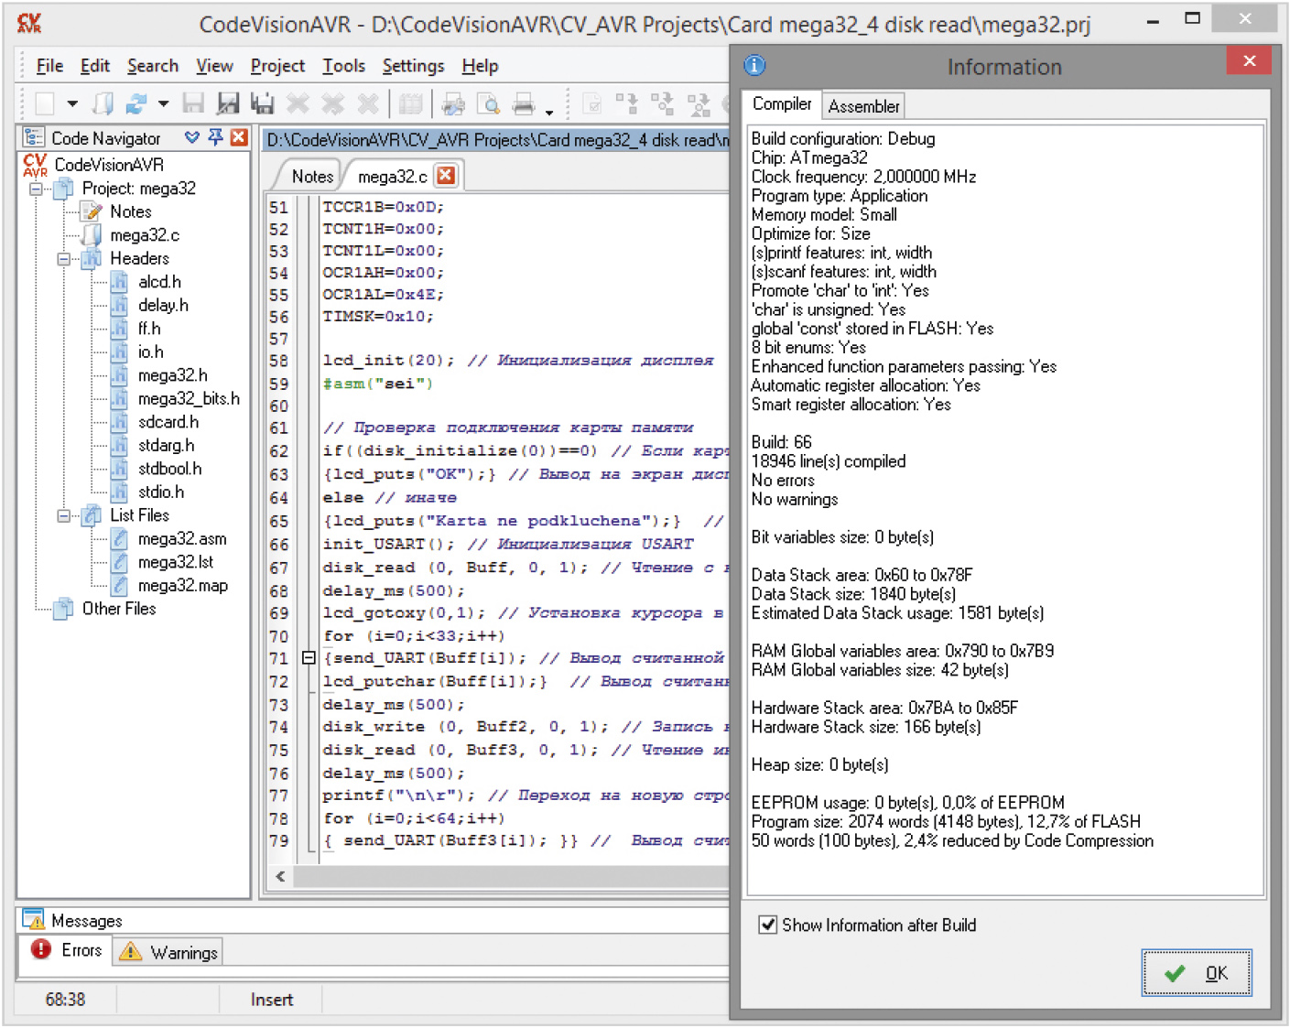Viewport: 1290px width, 1028px height.
Task: Click the Compile toolbar icon
Action: pyautogui.click(x=627, y=104)
